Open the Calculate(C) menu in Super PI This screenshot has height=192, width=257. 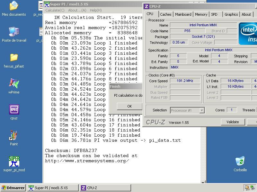[x=55, y=10]
